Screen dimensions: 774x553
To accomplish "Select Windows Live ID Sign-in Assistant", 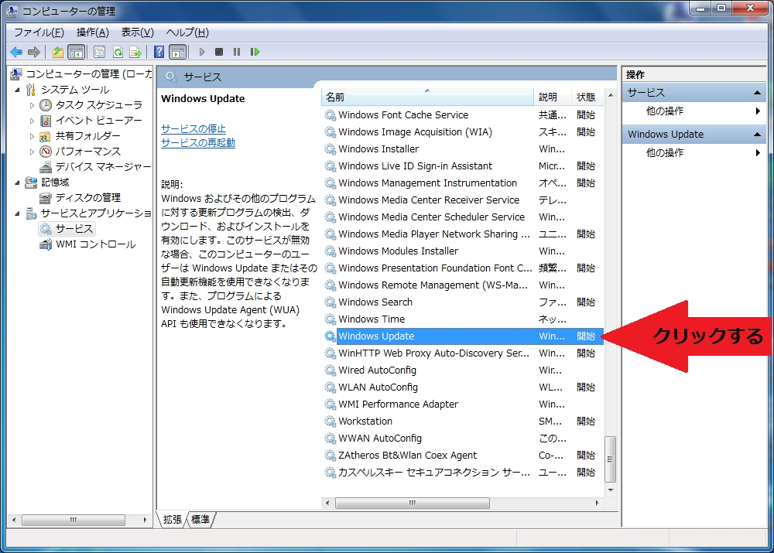I will point(463,166).
